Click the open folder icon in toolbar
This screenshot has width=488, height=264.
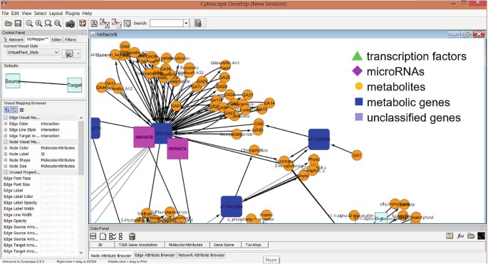(x=9, y=23)
